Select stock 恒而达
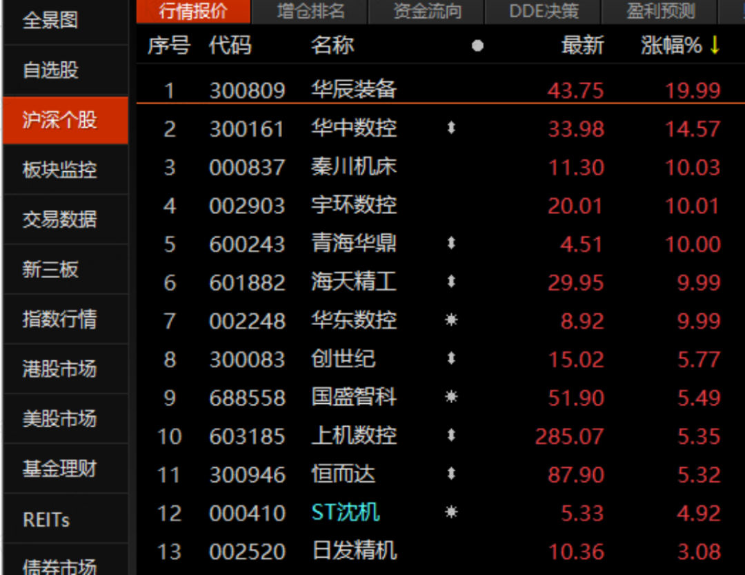Screen dimensions: 745x575 (343, 474)
